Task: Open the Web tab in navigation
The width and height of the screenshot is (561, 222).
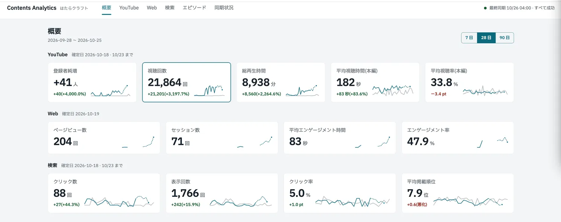Action: (152, 8)
